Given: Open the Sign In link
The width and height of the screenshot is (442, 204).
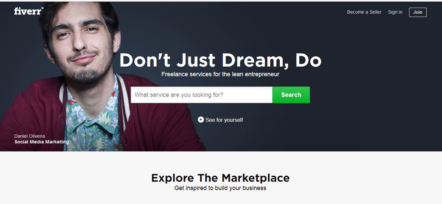Looking at the screenshot, I should 395,12.
